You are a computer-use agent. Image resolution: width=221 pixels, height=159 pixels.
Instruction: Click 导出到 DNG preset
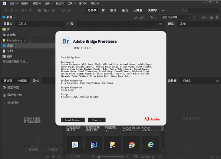(15, 95)
